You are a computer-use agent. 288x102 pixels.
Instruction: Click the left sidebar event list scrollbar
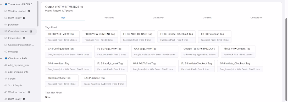click(38, 14)
